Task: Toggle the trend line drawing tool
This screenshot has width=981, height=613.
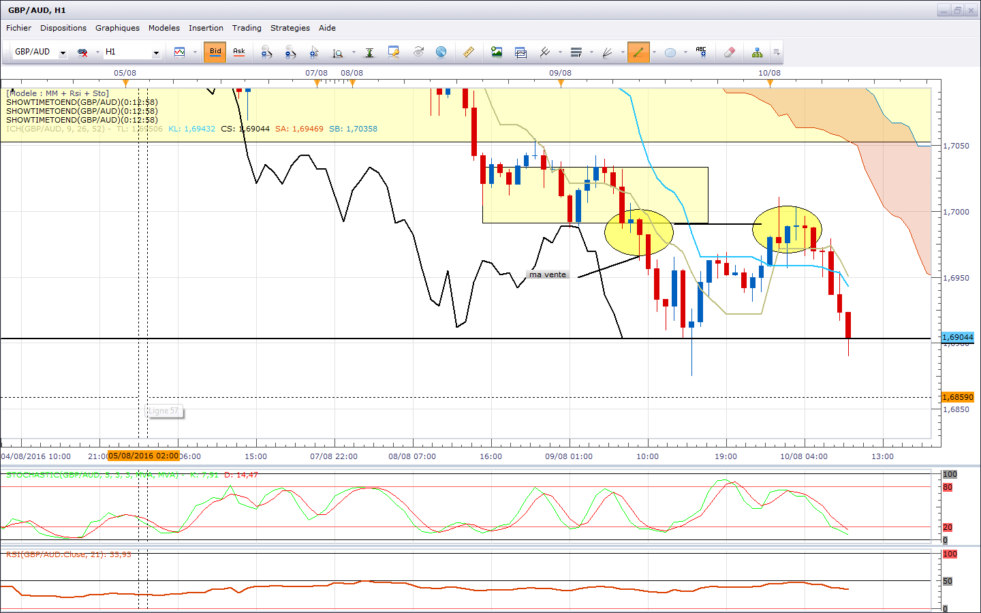Action: [638, 52]
